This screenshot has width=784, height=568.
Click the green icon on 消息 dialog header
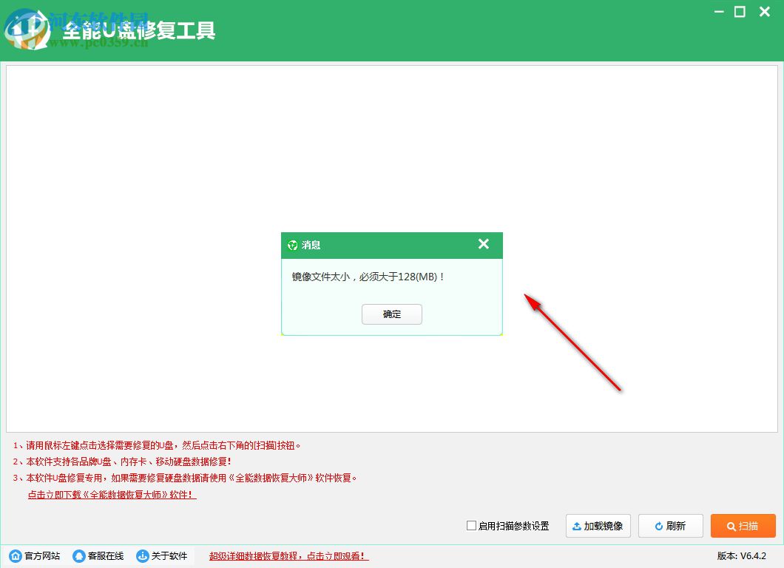coord(292,245)
